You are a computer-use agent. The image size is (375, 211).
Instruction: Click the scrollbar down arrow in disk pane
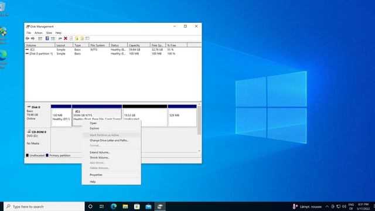pos(199,151)
